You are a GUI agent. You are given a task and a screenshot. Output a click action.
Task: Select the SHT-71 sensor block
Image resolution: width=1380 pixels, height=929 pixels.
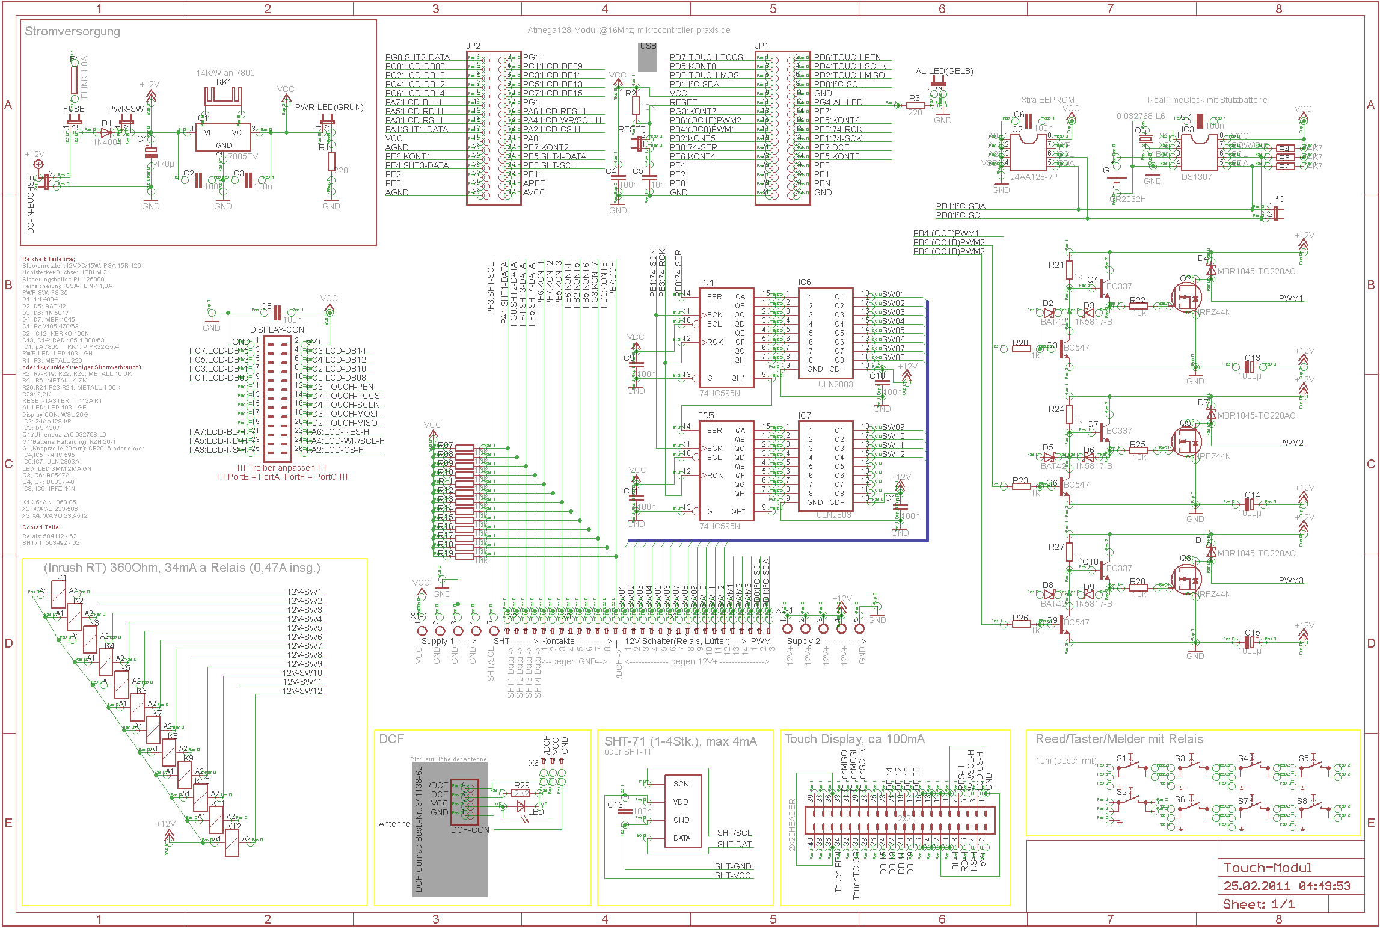(x=682, y=811)
